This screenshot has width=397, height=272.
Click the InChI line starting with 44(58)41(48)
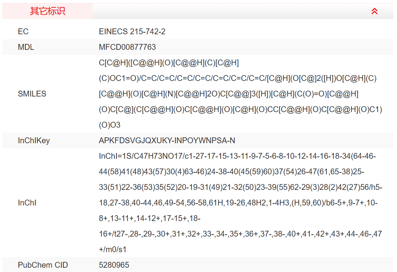(x=231, y=172)
